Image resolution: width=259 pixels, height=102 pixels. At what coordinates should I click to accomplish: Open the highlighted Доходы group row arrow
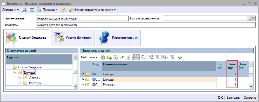(83, 79)
